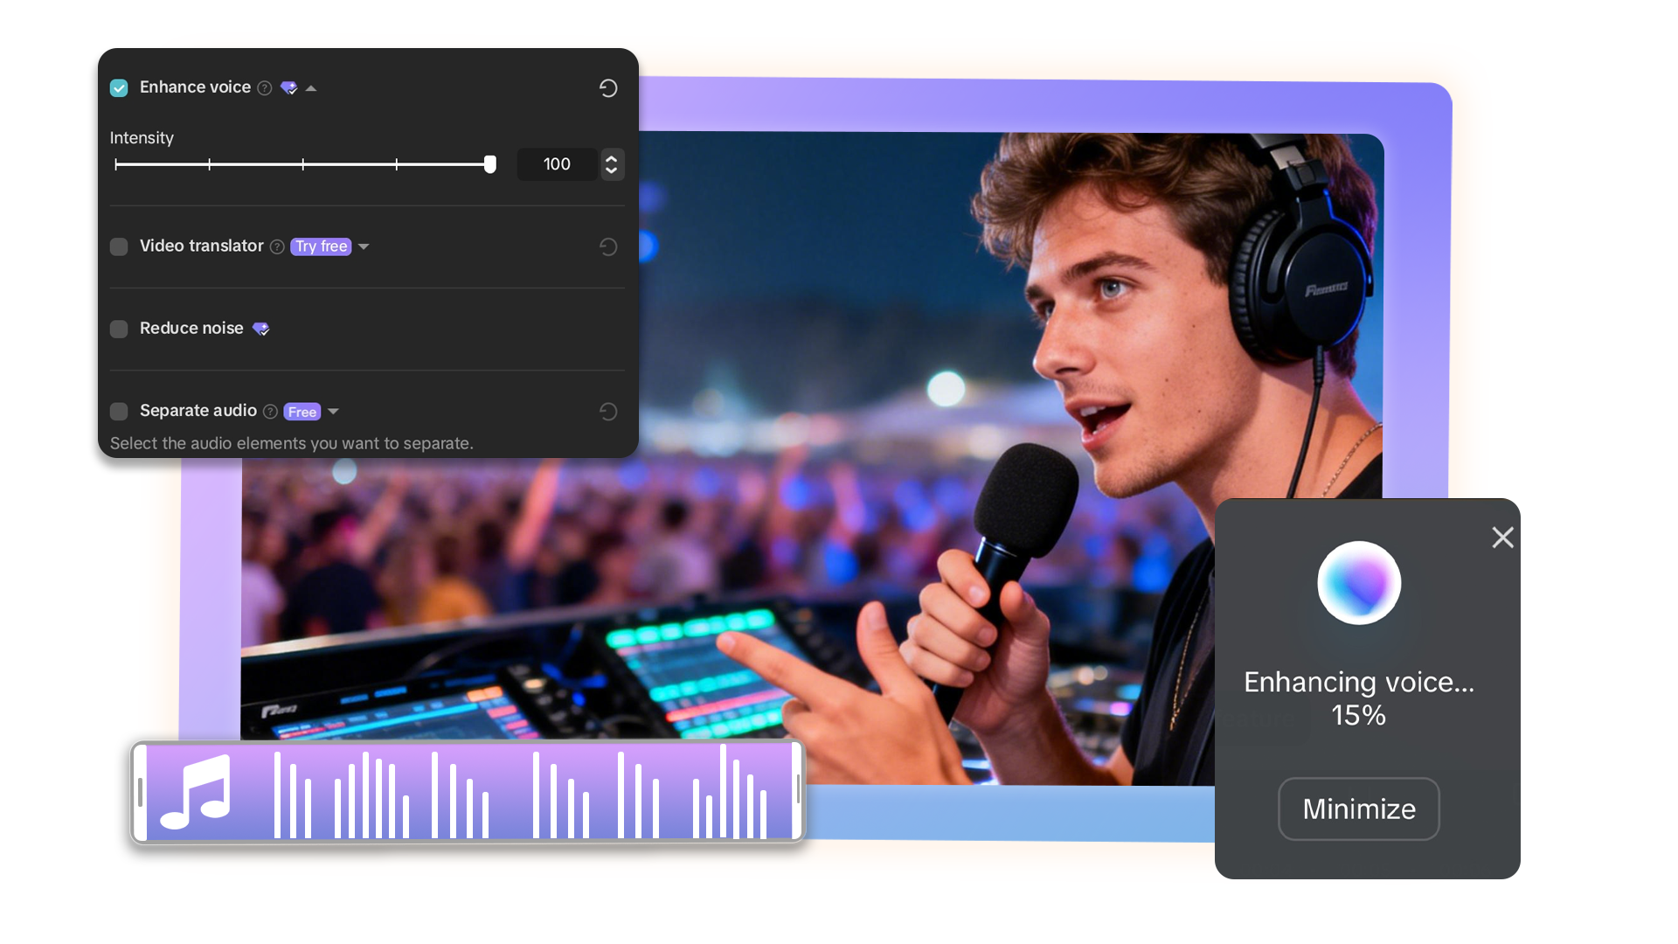Screen dimensions: 1678x944
Task: Click the Minimize button on the progress popup
Action: click(1358, 809)
